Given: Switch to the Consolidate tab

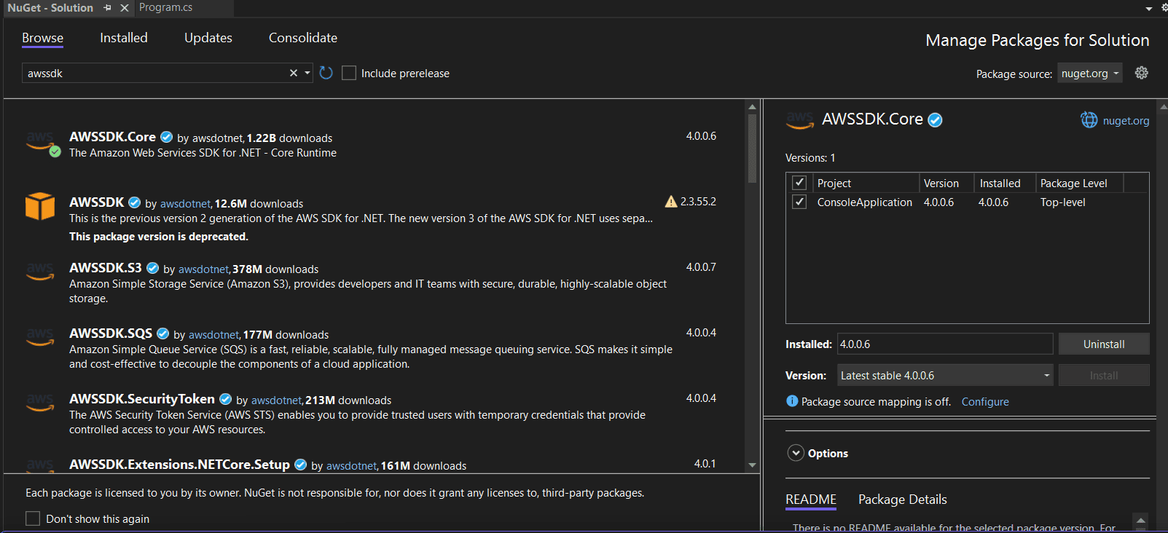Looking at the screenshot, I should 303,38.
